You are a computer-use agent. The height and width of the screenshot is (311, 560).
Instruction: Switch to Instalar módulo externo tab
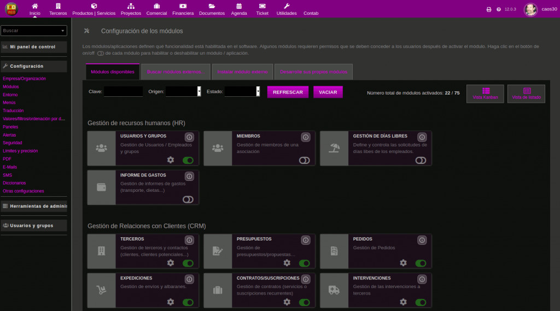[242, 72]
